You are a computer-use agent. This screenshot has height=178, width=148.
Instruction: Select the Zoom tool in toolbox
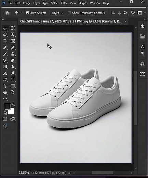[13, 92]
